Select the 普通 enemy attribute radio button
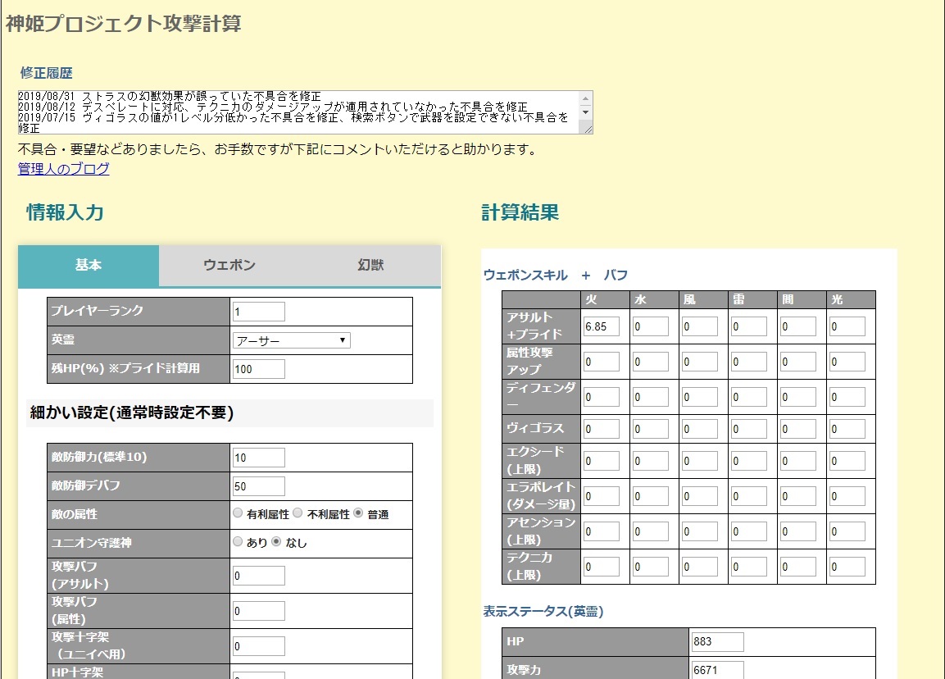 coord(358,514)
